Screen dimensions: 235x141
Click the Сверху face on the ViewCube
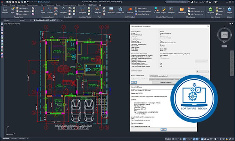[224, 35]
